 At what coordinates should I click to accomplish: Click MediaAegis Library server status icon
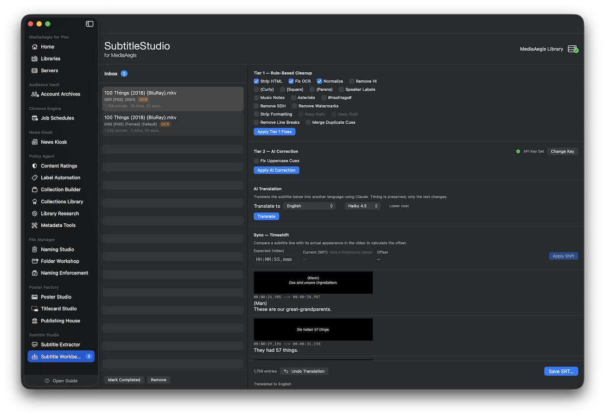click(x=573, y=49)
